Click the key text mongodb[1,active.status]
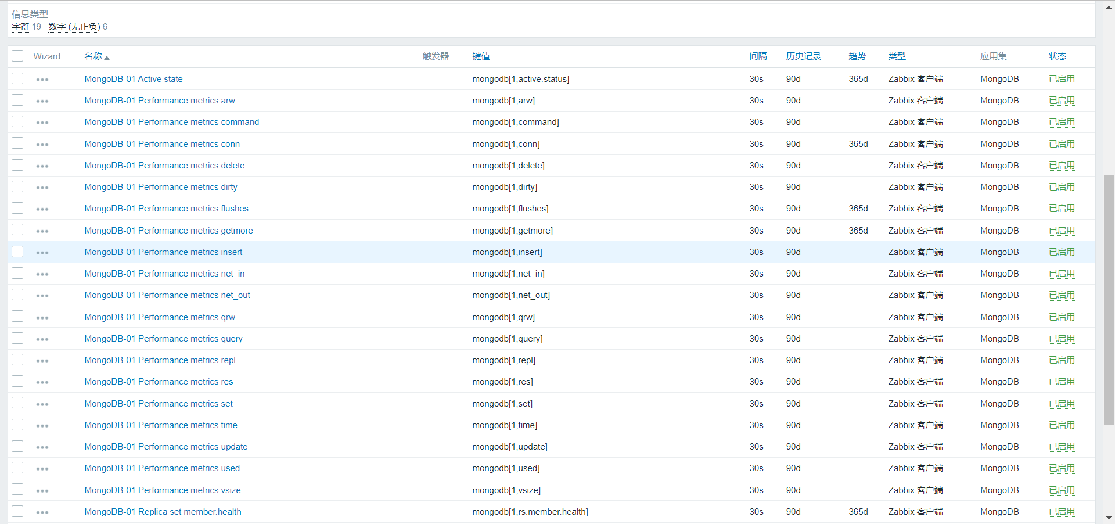Image resolution: width=1115 pixels, height=524 pixels. click(521, 79)
